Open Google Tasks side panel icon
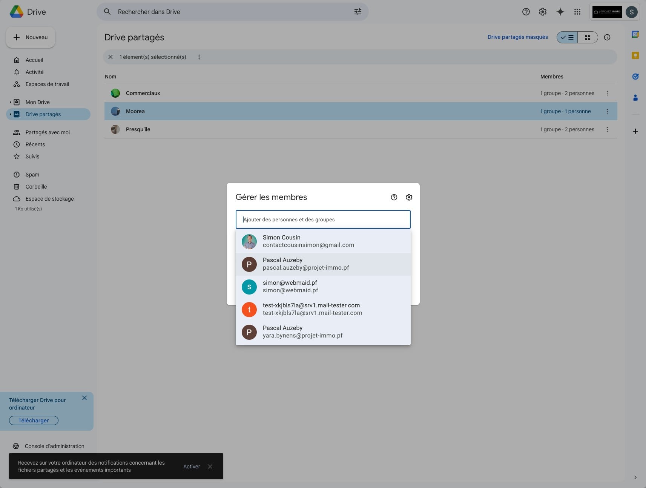 pyautogui.click(x=635, y=77)
